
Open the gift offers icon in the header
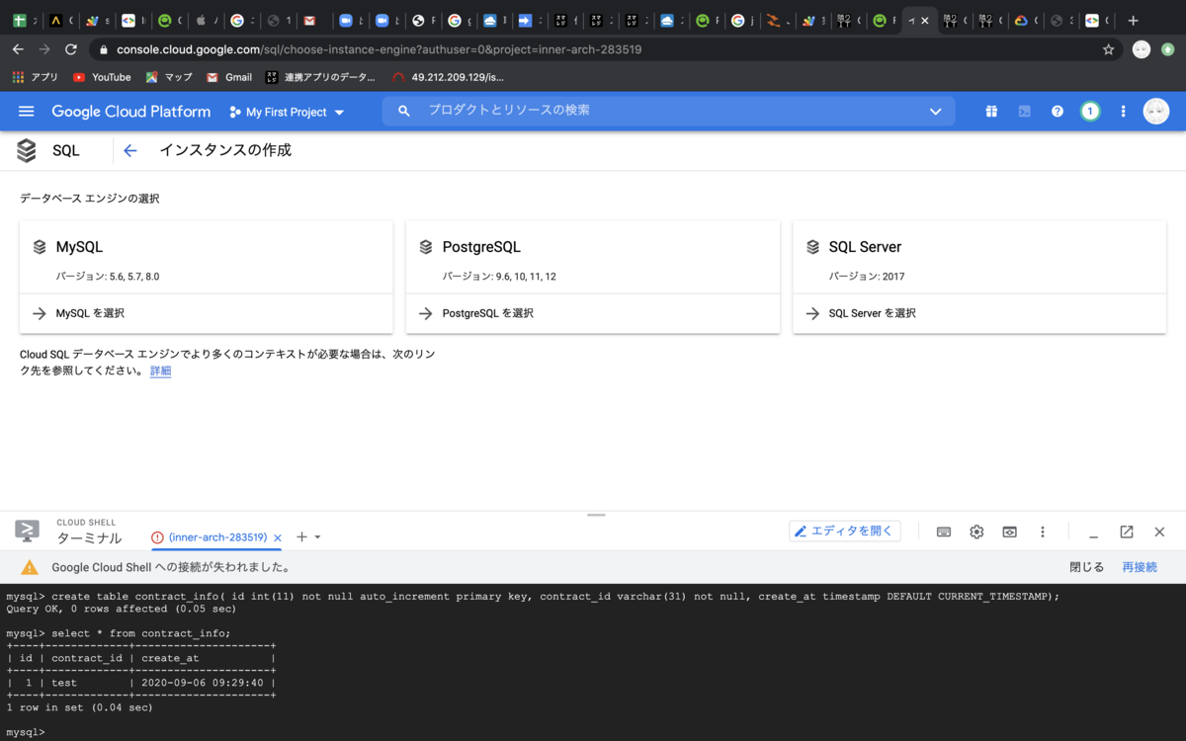(x=991, y=111)
